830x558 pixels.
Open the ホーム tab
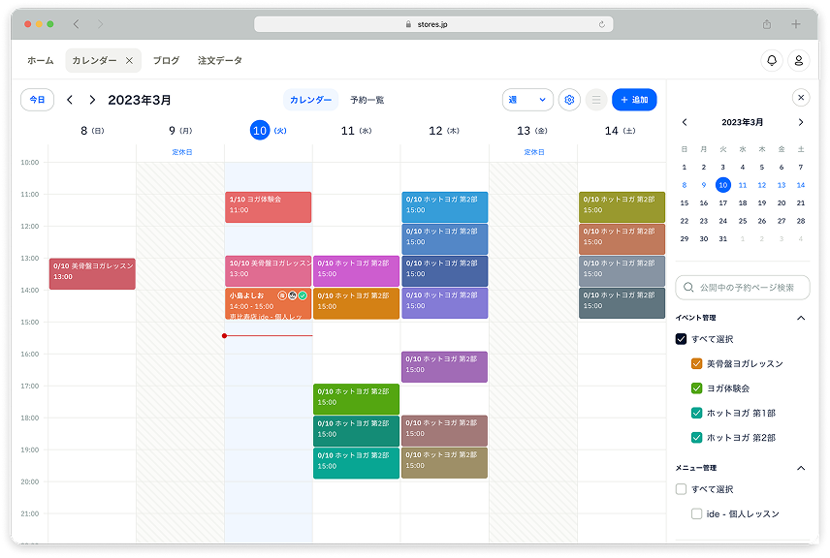40,60
